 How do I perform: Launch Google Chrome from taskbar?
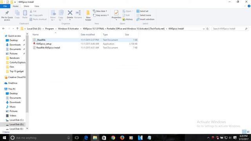(x=113, y=137)
